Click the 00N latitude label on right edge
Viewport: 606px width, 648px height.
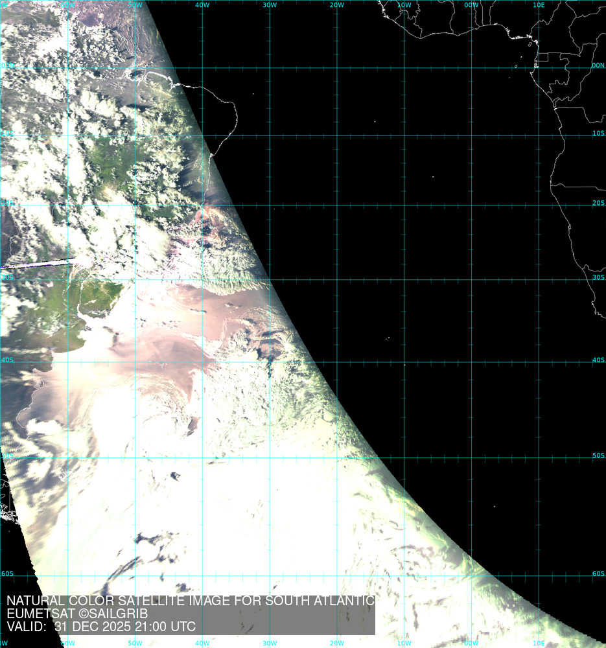click(x=598, y=65)
